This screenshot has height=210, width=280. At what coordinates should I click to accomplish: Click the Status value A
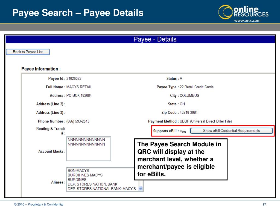[x=181, y=78]
